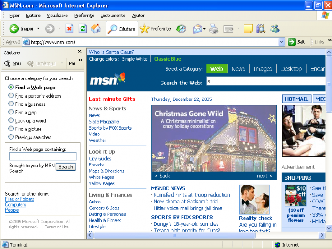Click next on the Christmas slideshow

pyautogui.click(x=265, y=176)
